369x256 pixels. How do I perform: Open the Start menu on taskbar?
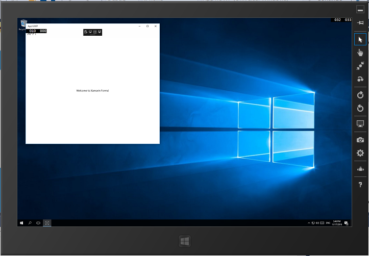pyautogui.click(x=21, y=223)
